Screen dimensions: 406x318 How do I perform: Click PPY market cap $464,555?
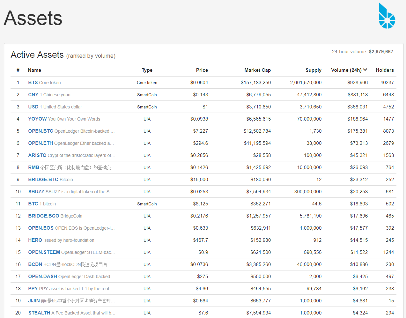click(261, 289)
